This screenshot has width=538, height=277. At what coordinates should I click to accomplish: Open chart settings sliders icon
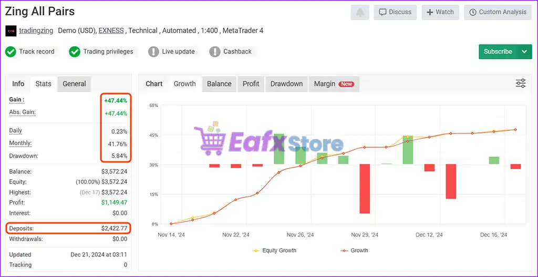(521, 84)
